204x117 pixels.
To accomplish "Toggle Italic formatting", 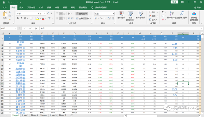I will tap(21, 18).
